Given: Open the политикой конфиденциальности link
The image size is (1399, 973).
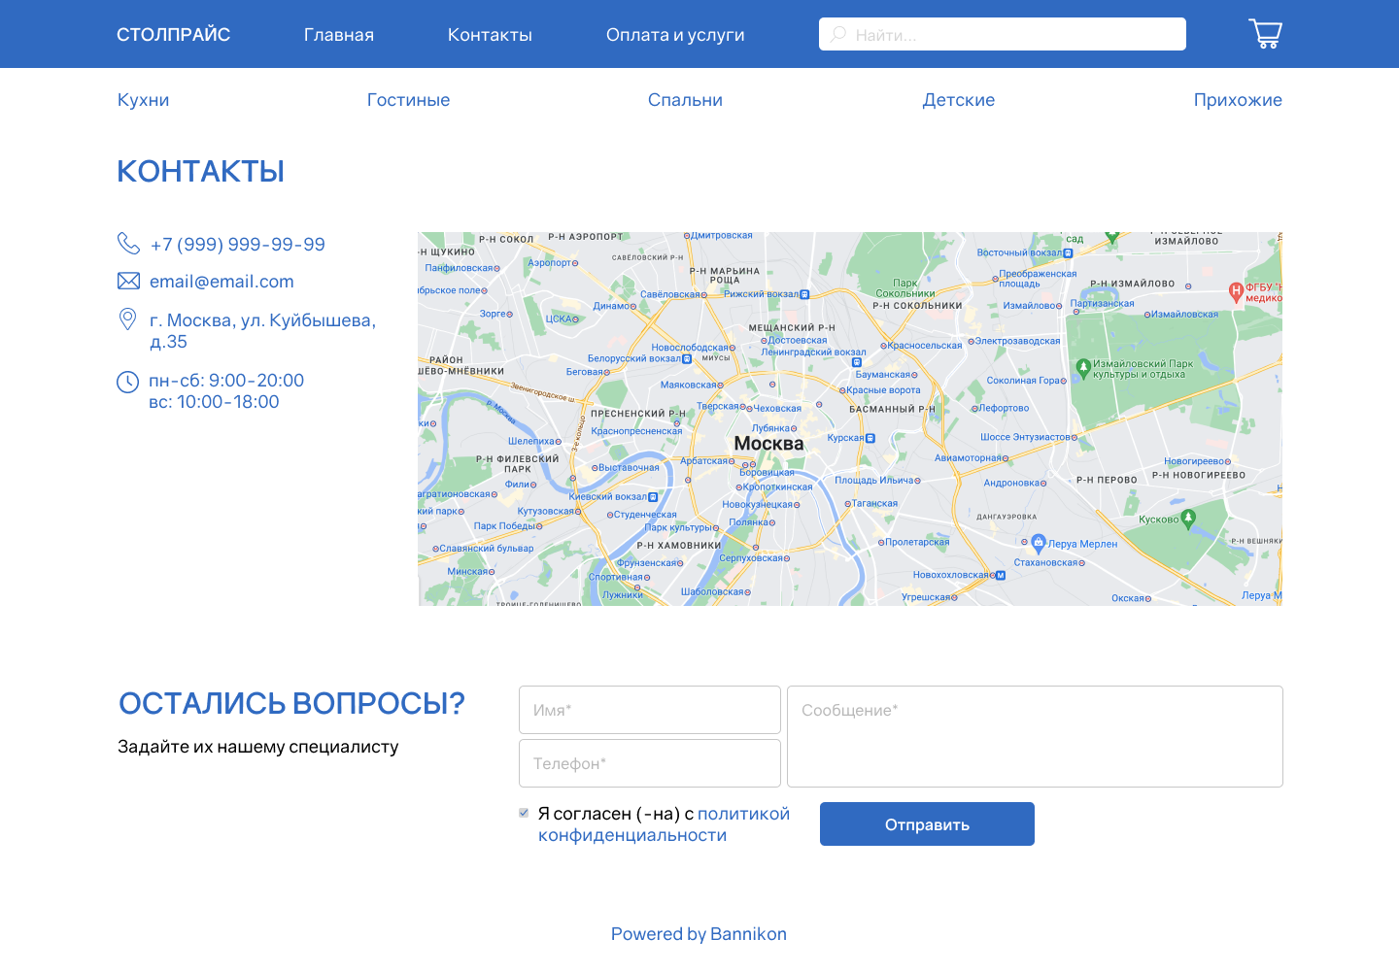Looking at the screenshot, I should coord(665,824).
